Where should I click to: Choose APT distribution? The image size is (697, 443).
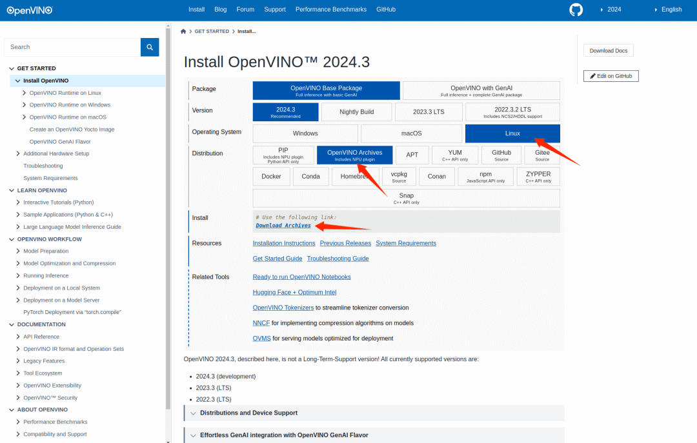click(412, 155)
